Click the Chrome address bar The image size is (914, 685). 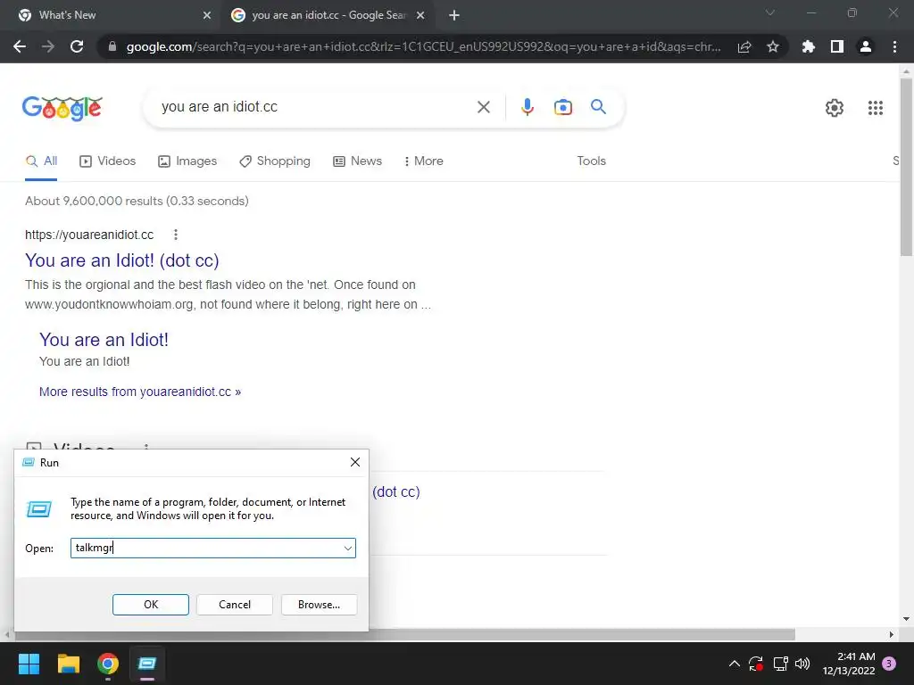pos(423,46)
